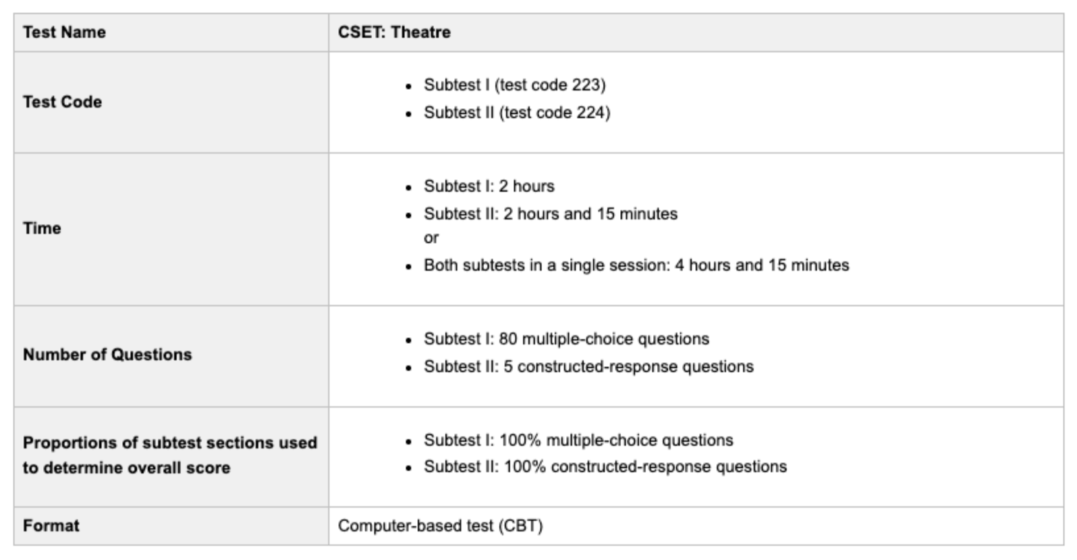Screen dimensions: 1077x560
Task: Click 'Proportions of subtest sections used' label
Action: click(x=170, y=443)
